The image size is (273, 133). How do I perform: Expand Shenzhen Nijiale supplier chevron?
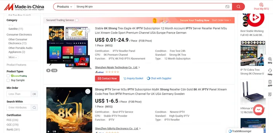click(x=139, y=67)
